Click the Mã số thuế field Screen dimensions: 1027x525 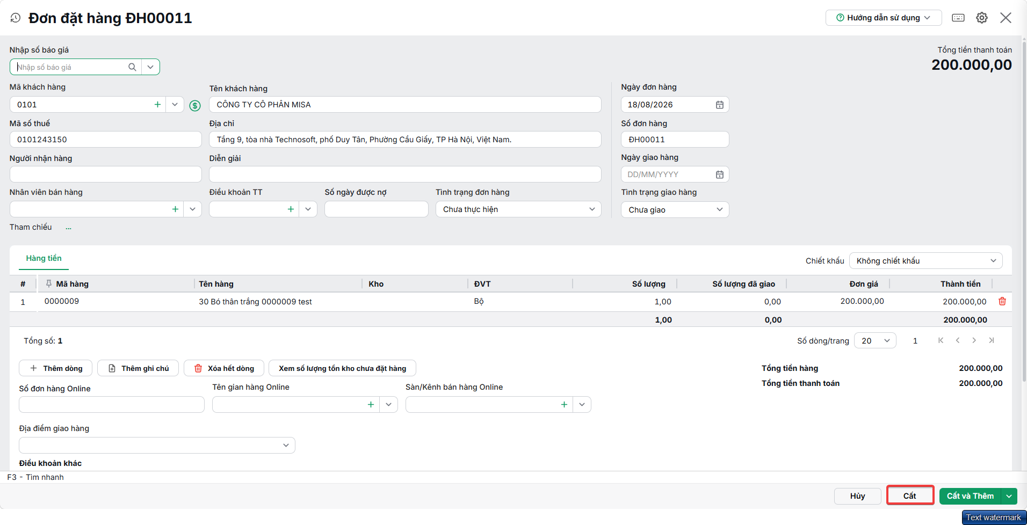click(x=106, y=140)
